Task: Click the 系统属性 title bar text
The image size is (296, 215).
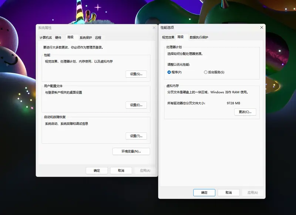Action: (x=45, y=28)
